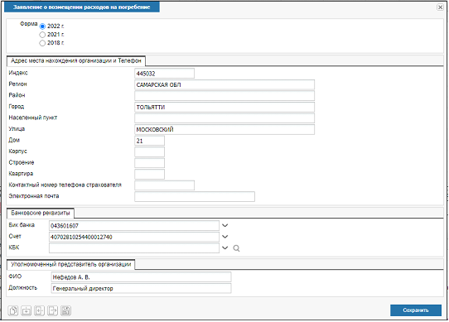Click the copy documents icon in bottom toolbar
The width and height of the screenshot is (449, 322).
click(13, 310)
